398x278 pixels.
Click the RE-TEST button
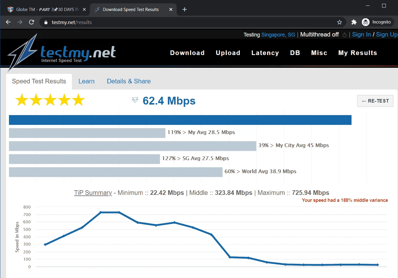point(375,101)
